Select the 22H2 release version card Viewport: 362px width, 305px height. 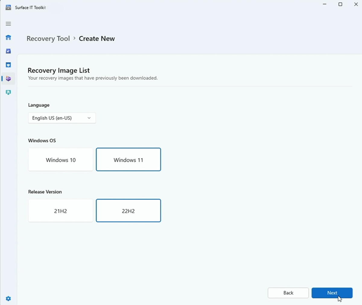pos(128,210)
